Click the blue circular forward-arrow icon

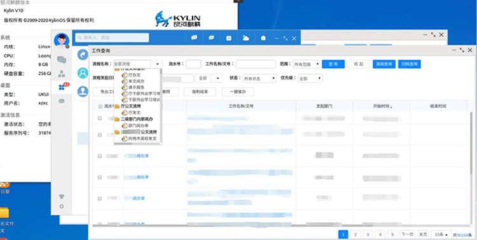coord(83,55)
